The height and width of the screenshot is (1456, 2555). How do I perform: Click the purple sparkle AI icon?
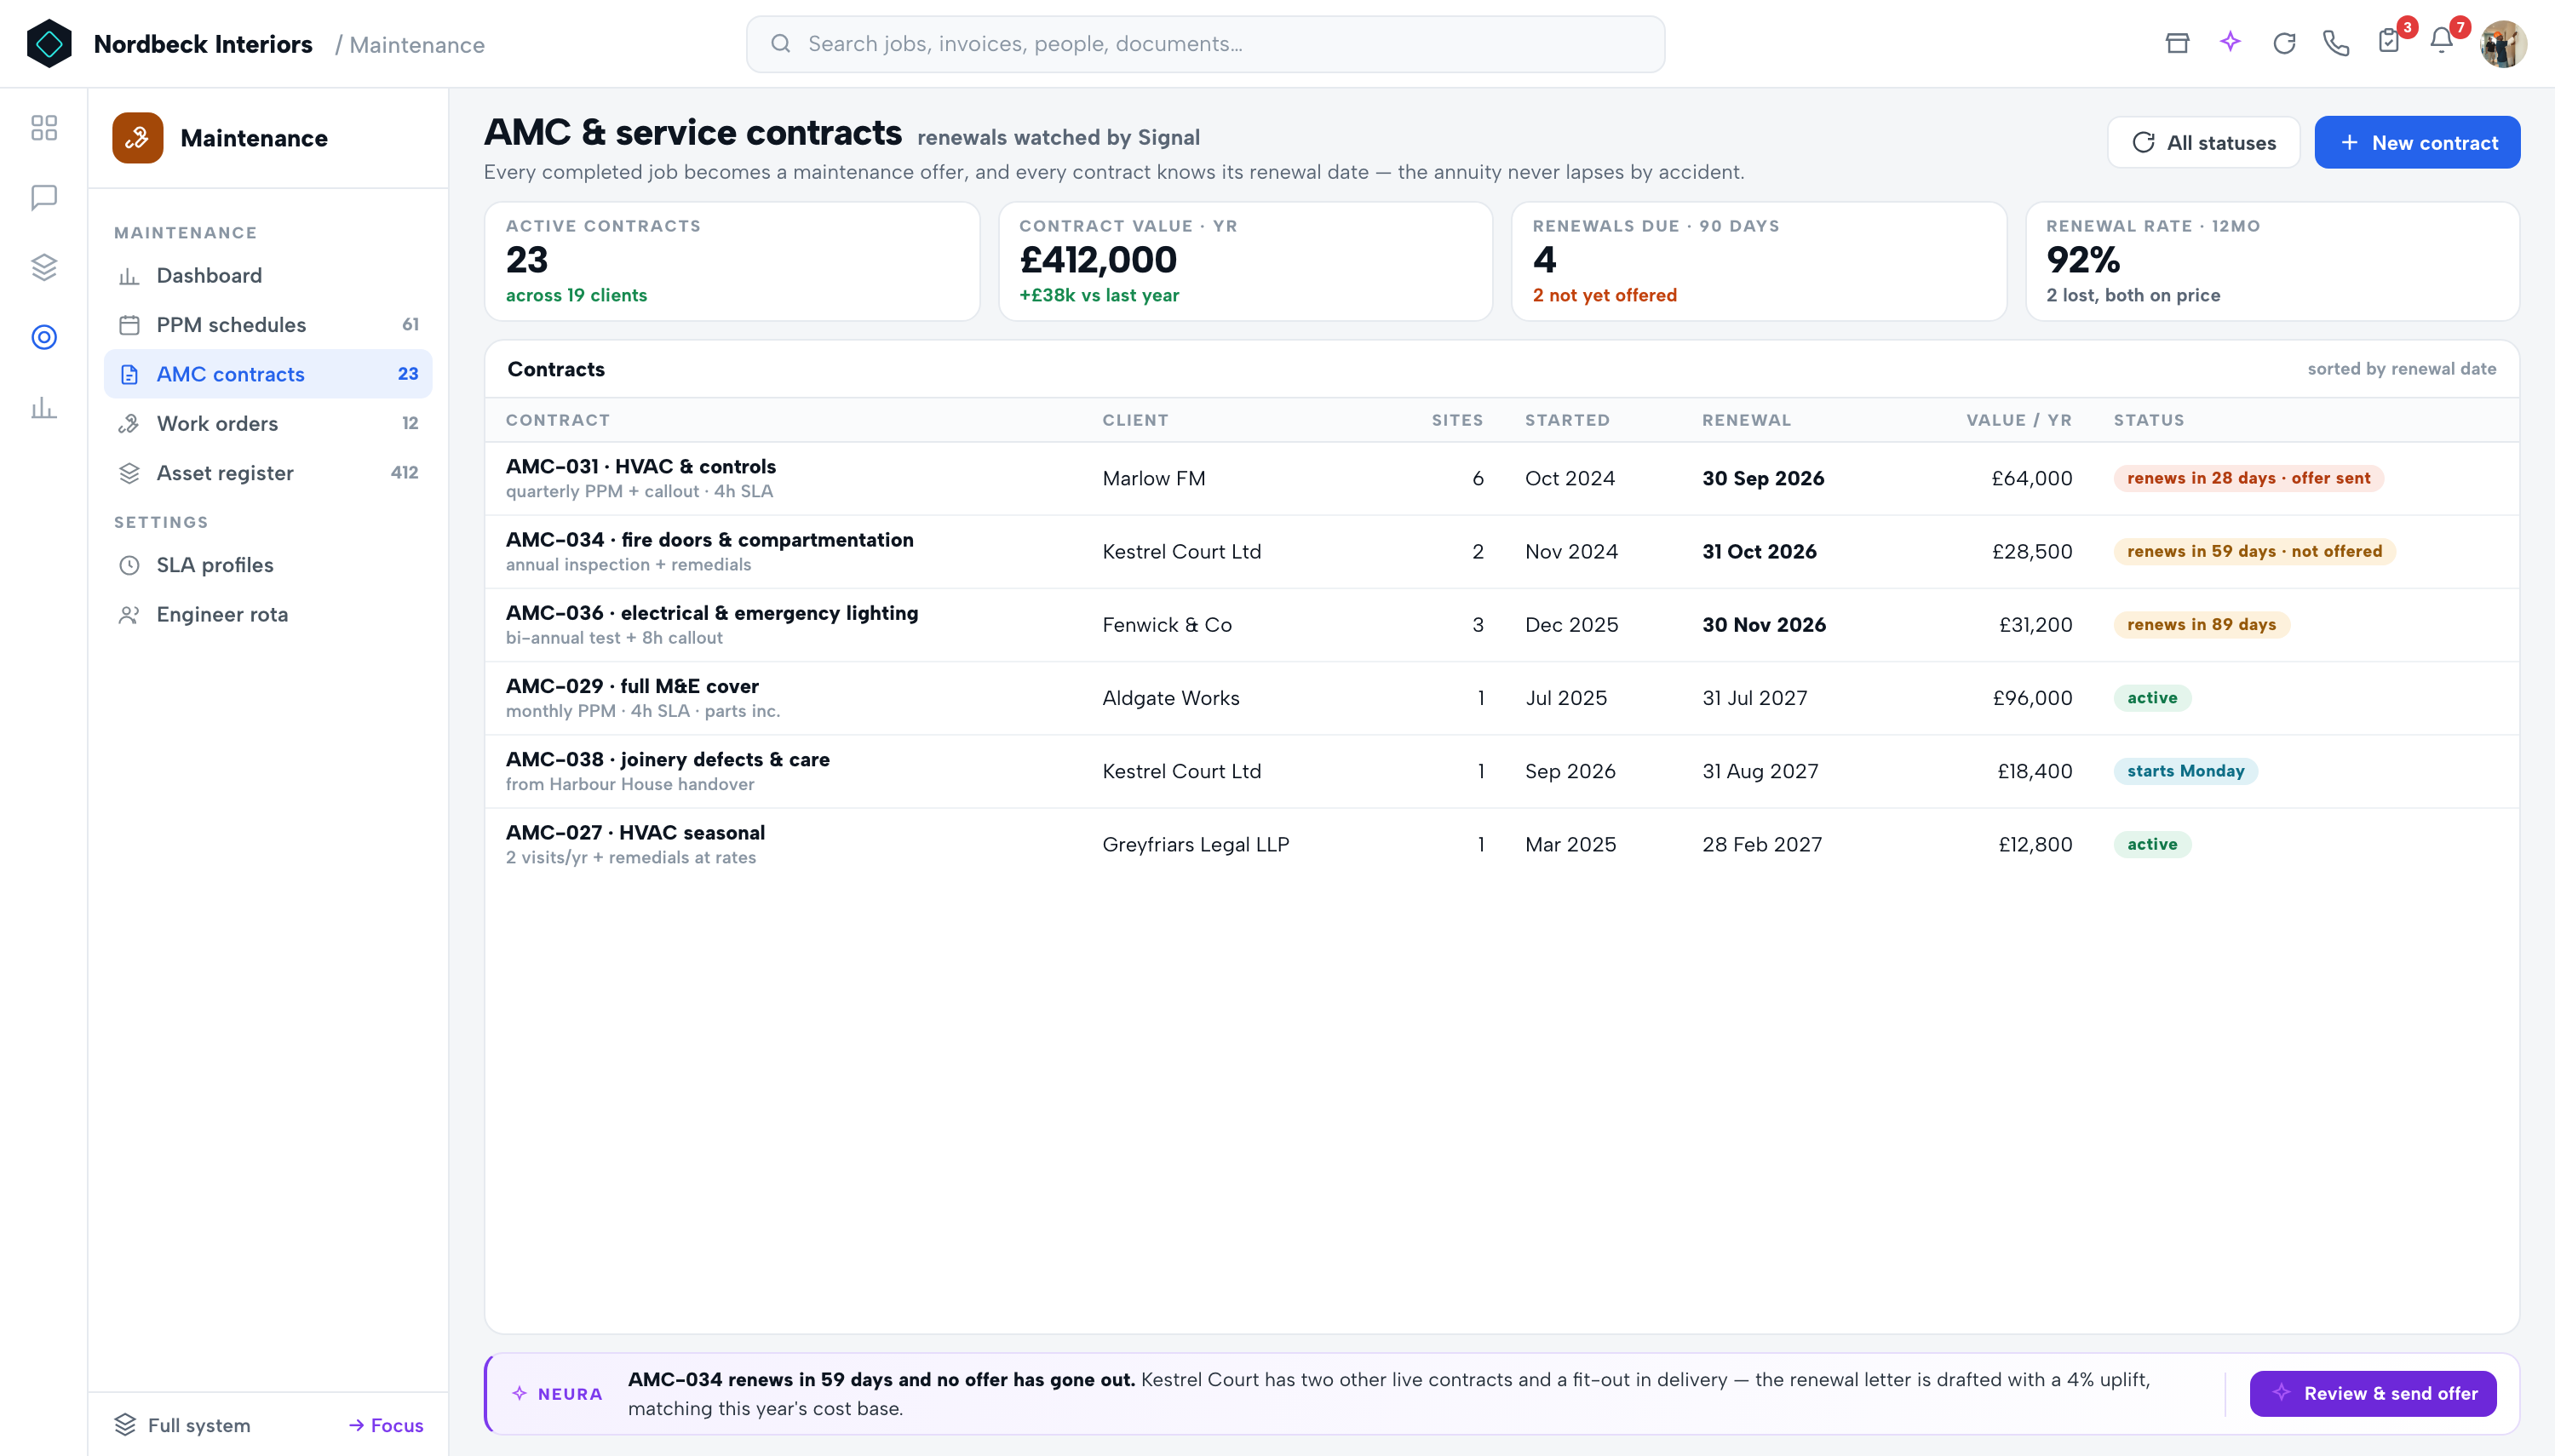[2230, 43]
